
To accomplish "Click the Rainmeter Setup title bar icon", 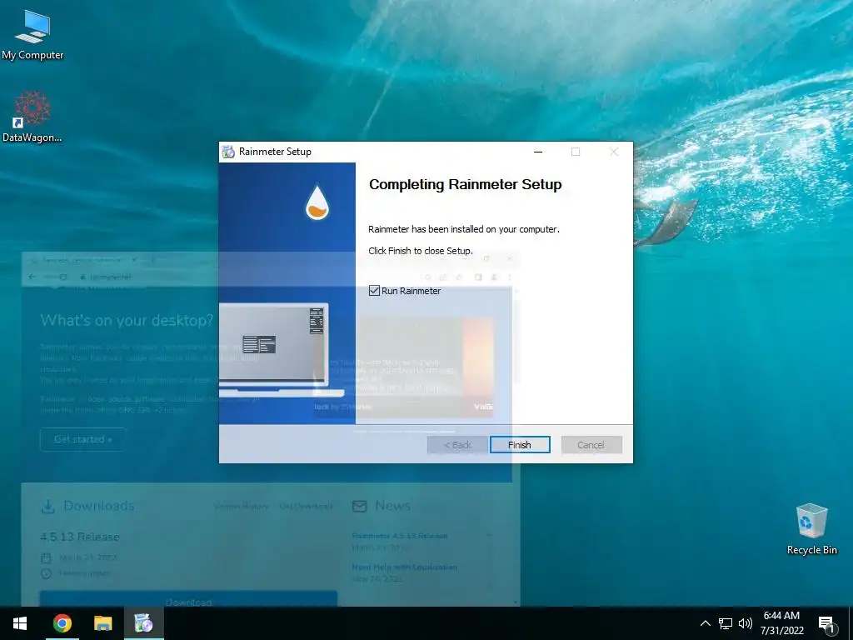I will coord(228,152).
